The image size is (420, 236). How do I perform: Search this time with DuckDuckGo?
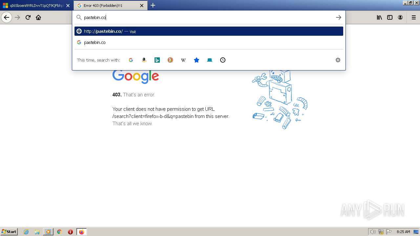(170, 60)
